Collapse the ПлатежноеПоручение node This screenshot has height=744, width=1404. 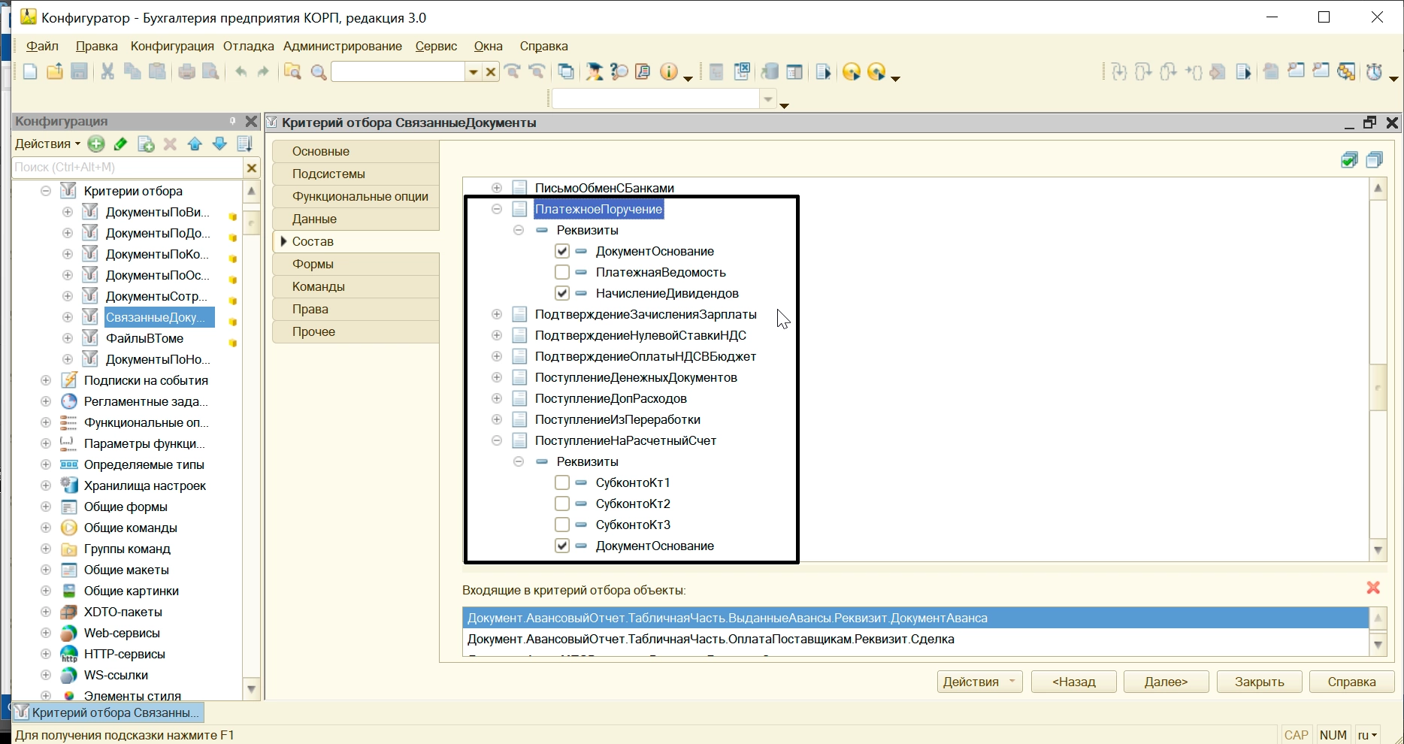497,209
